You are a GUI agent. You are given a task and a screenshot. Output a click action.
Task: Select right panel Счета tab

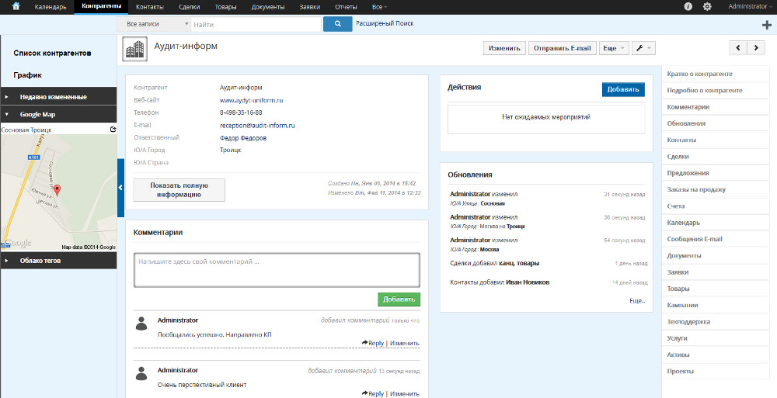[x=716, y=206]
